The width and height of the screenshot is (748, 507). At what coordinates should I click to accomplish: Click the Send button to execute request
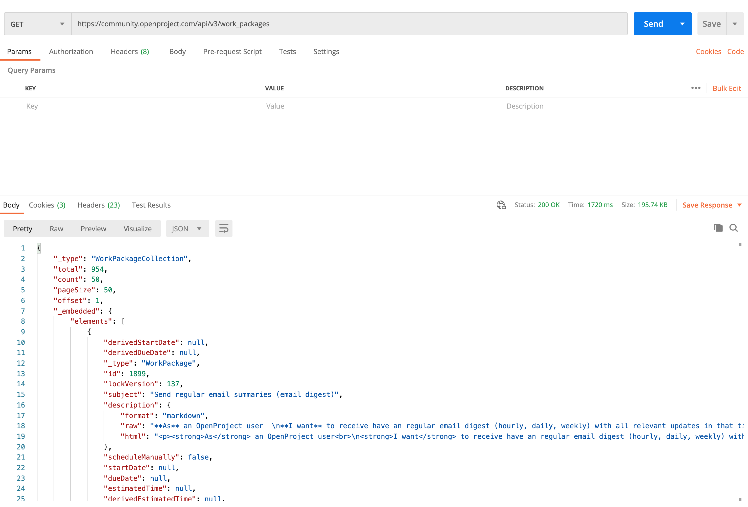[x=653, y=24]
